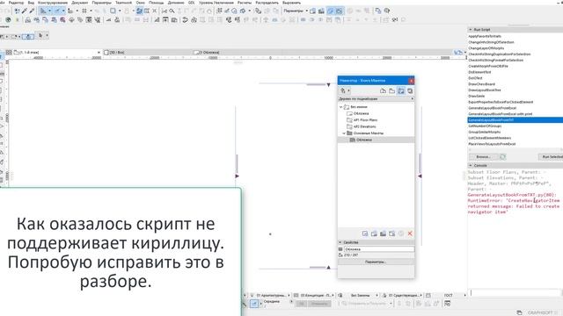The height and width of the screenshot is (316, 563).
Task: Click the refresh icon next to Browse
Action: (x=502, y=157)
